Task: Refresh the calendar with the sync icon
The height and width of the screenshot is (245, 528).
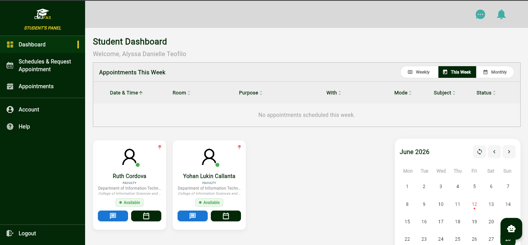Action: click(480, 152)
